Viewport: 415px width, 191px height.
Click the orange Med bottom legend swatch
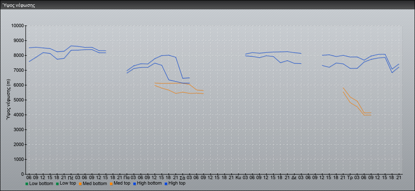pos(80,184)
